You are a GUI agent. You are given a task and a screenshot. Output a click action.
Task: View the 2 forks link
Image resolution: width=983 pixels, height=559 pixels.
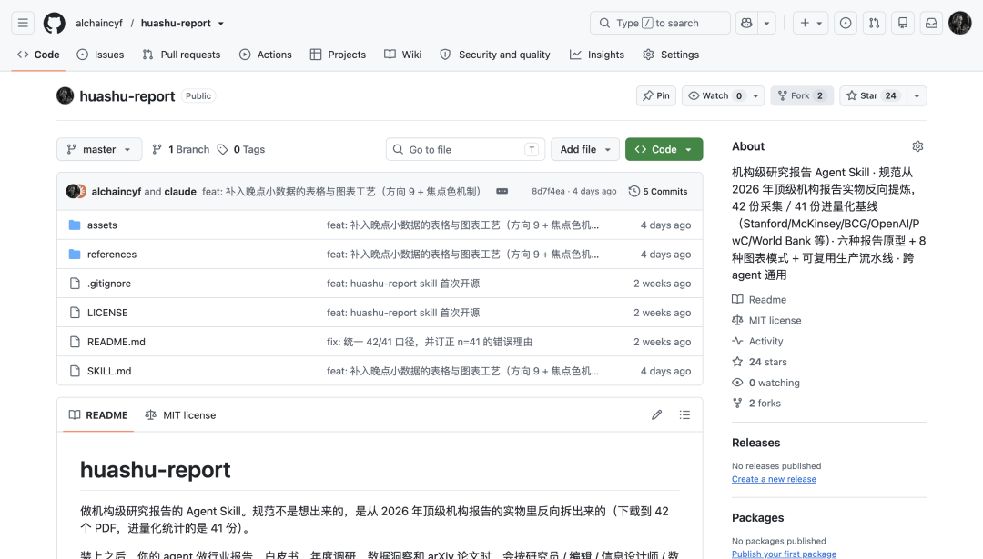point(756,404)
